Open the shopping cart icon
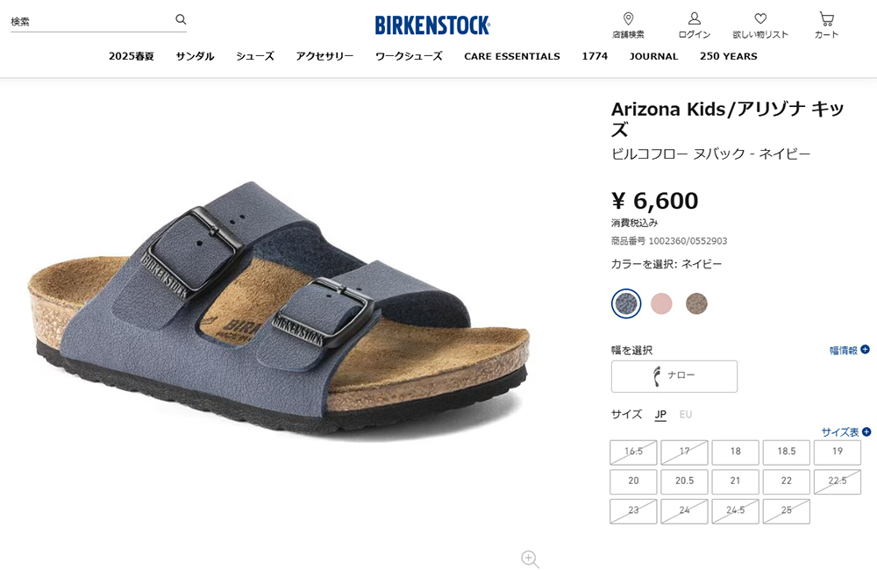877x570 pixels. click(826, 19)
